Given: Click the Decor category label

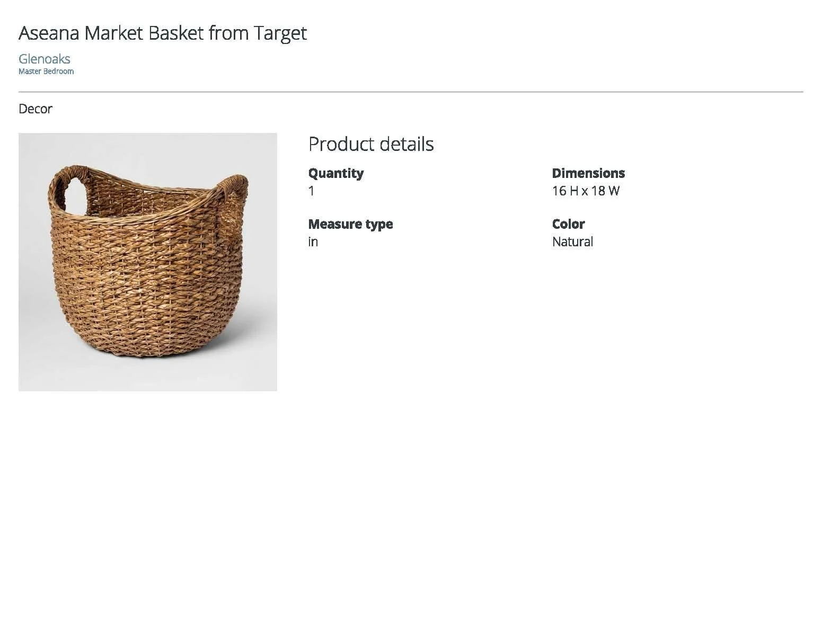Looking at the screenshot, I should 35,109.
